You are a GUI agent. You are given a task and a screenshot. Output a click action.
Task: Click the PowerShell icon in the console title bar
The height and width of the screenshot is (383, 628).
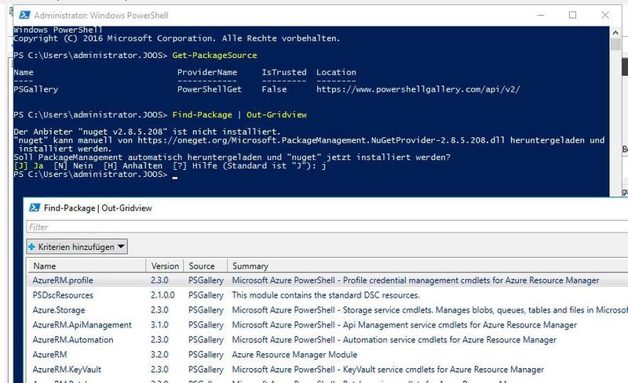[25, 15]
